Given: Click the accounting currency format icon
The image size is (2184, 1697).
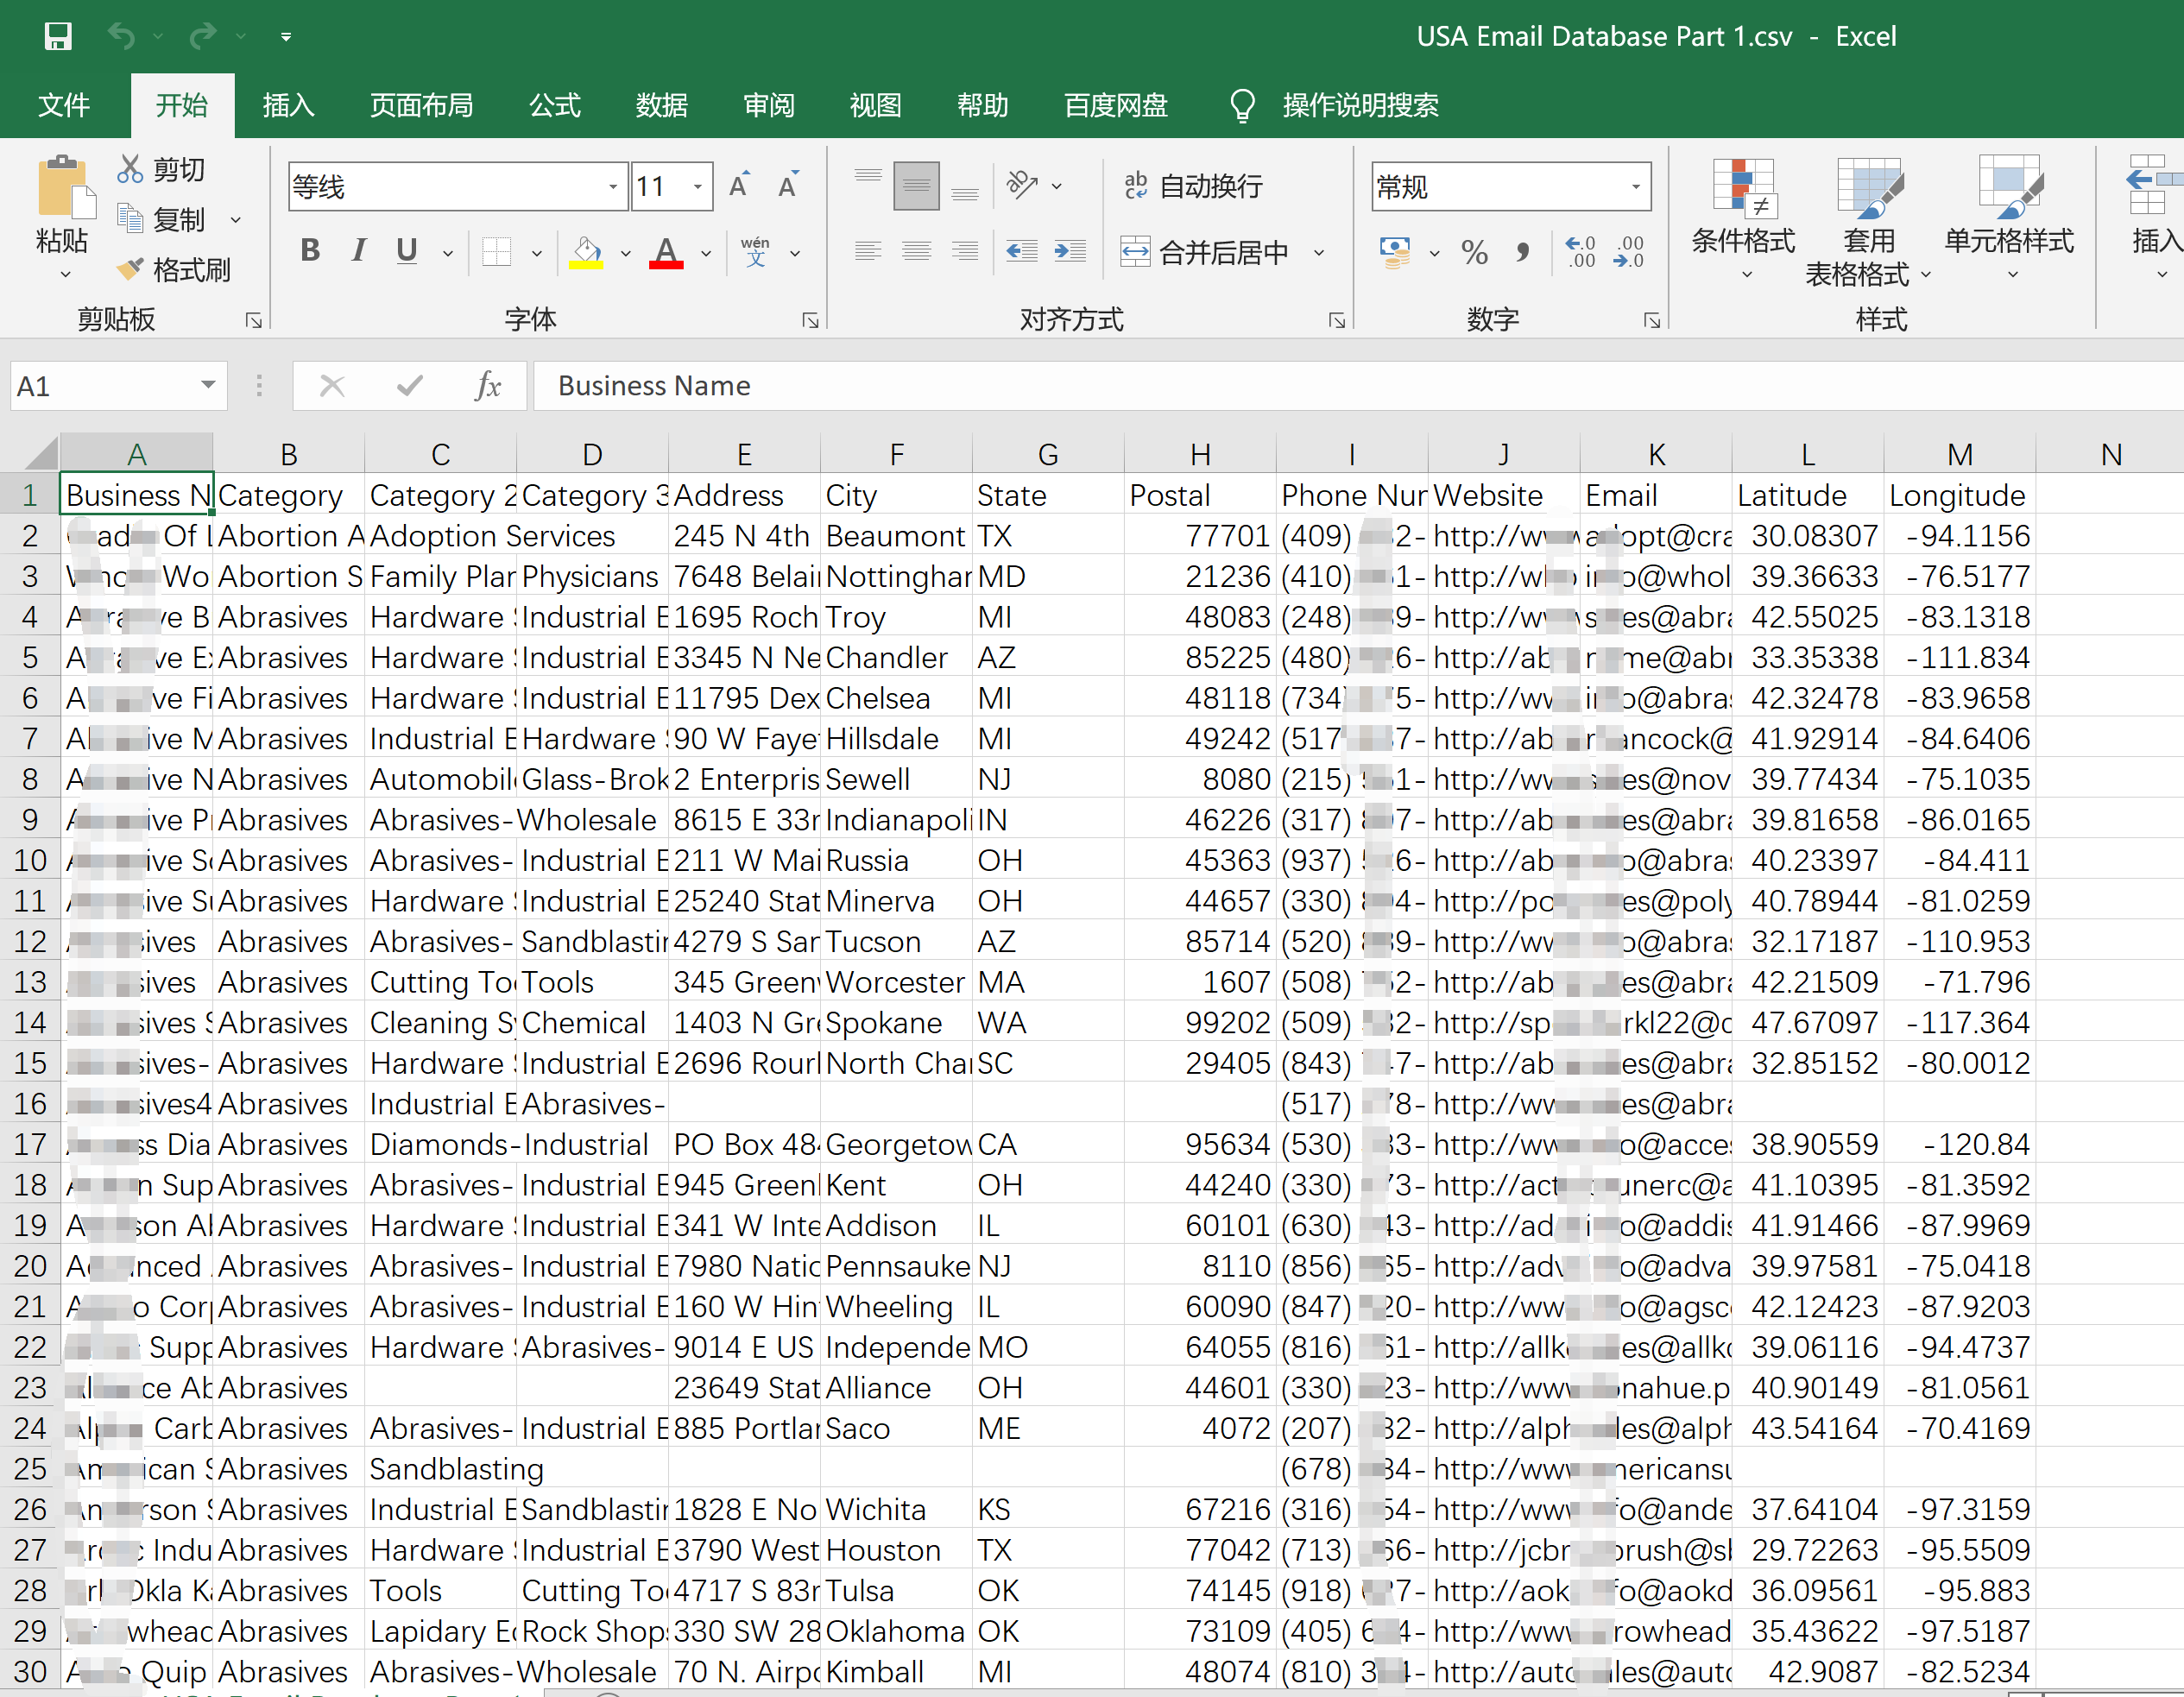Looking at the screenshot, I should (x=1395, y=251).
